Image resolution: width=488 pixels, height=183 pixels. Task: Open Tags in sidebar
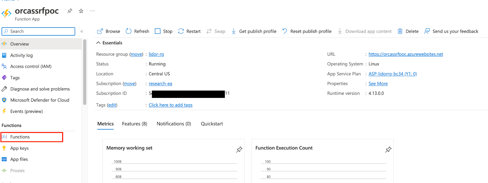[x=41, y=78]
